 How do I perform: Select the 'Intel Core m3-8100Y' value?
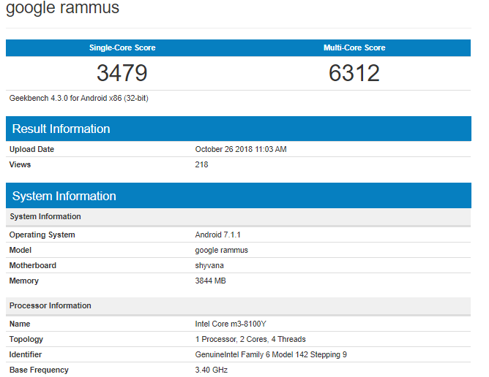tap(231, 324)
